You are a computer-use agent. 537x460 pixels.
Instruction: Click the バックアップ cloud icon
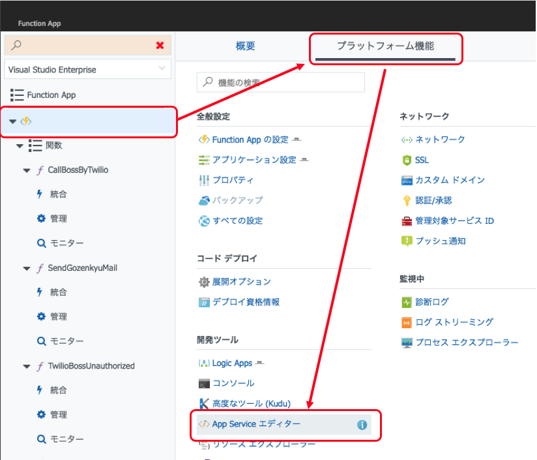pyautogui.click(x=204, y=200)
